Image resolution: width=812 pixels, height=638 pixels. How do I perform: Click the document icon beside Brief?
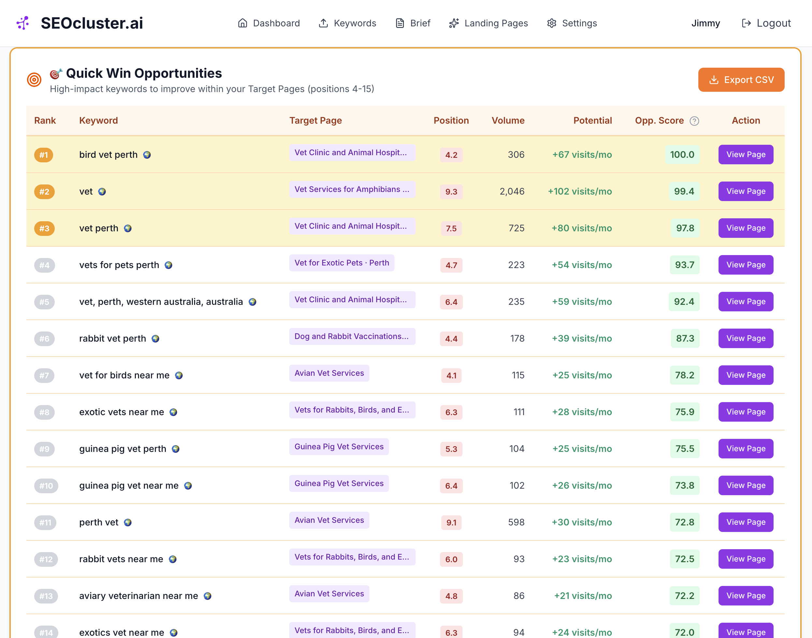coord(400,23)
